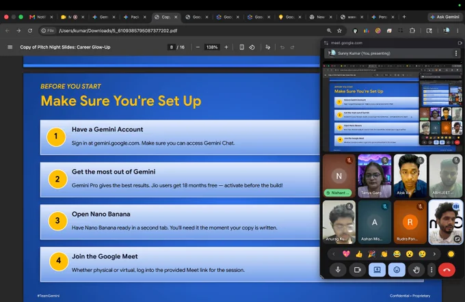Screen dimensions: 465x302
Task: Go forward in browser history
Action: [18, 31]
